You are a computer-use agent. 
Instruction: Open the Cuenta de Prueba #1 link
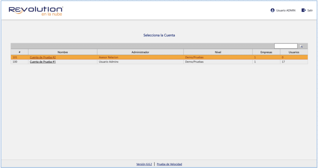click(43, 62)
